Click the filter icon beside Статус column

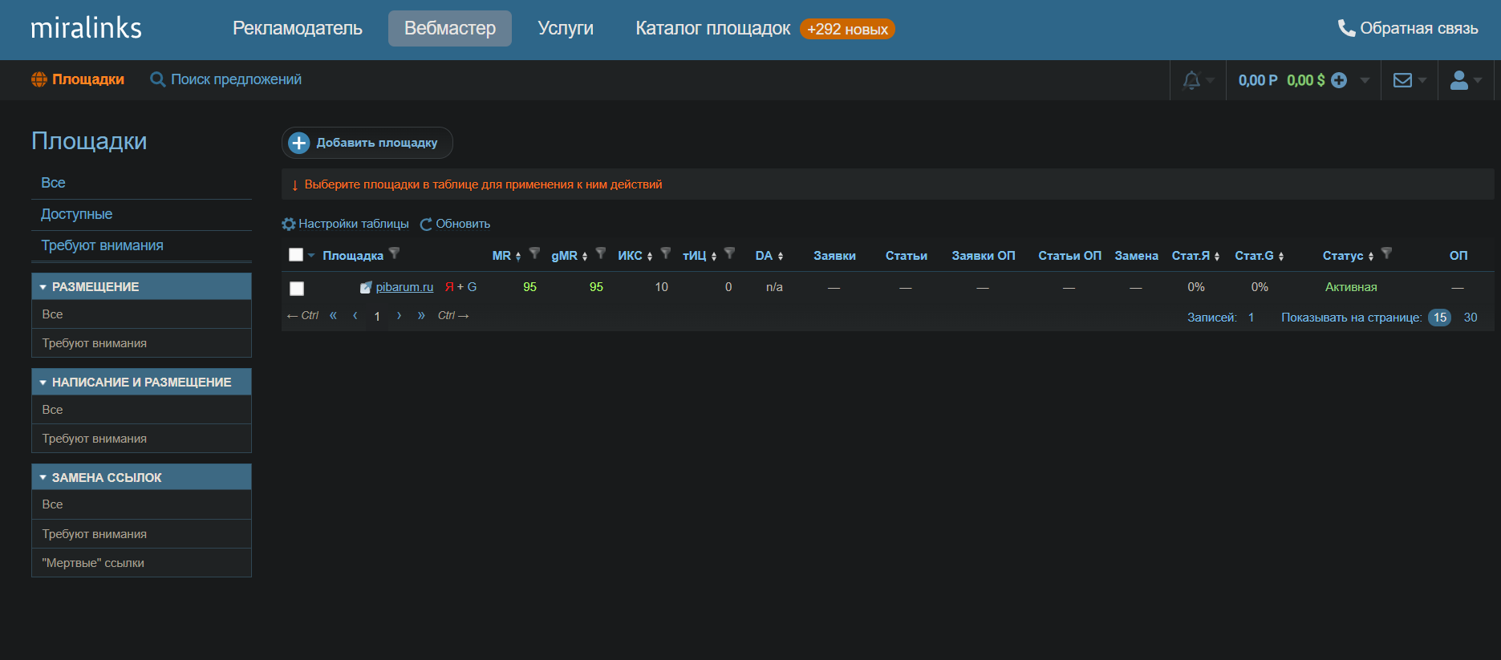tap(1386, 253)
